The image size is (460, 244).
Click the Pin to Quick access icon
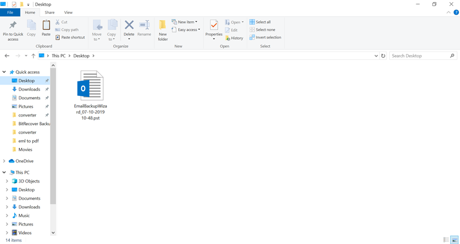[13, 29]
